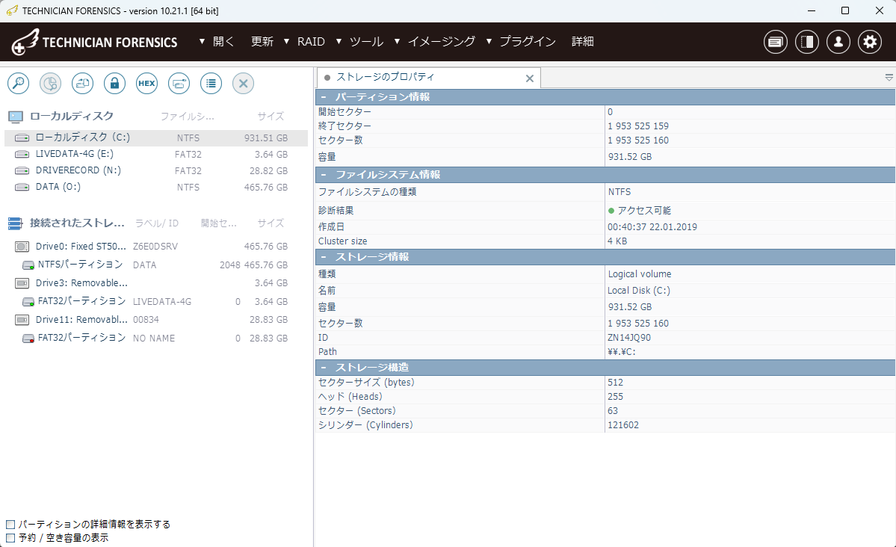Select the DATA (O:) volume row
The image size is (896, 547).
coord(156,187)
